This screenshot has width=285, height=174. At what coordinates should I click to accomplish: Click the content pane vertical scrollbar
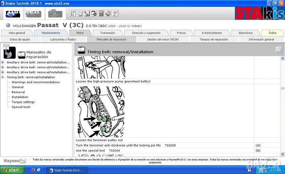283,107
